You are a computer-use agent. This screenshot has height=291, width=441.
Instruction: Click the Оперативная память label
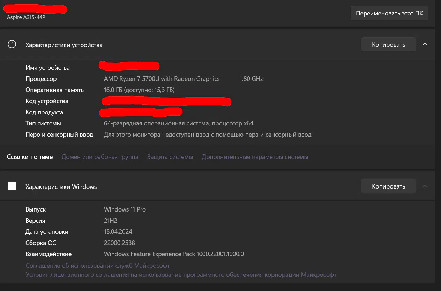(x=54, y=90)
